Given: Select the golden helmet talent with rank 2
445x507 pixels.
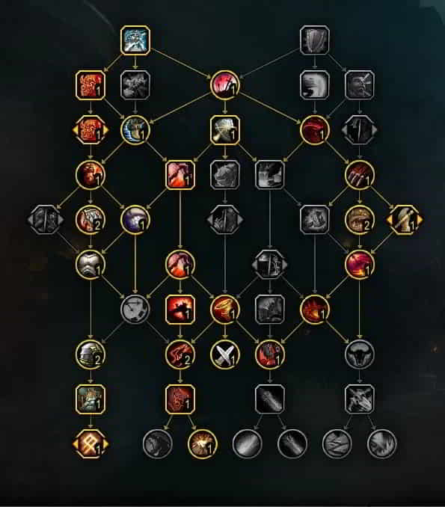Looking at the screenshot, I should pyautogui.click(x=90, y=354).
